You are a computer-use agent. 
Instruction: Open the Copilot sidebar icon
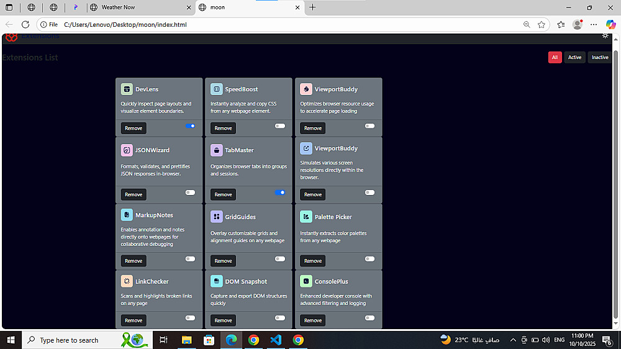pyautogui.click(x=610, y=25)
